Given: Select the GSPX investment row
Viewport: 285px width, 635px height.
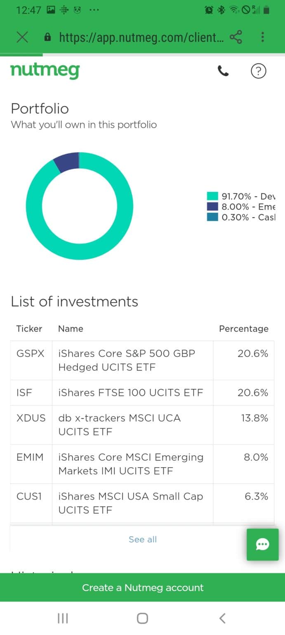Looking at the screenshot, I should pos(142,360).
